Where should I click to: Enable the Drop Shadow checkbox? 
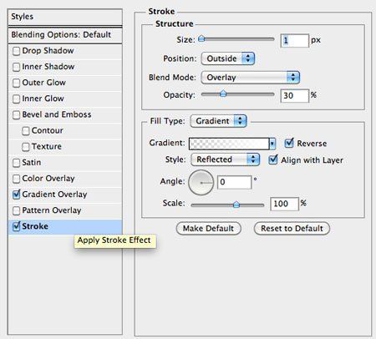(17, 51)
